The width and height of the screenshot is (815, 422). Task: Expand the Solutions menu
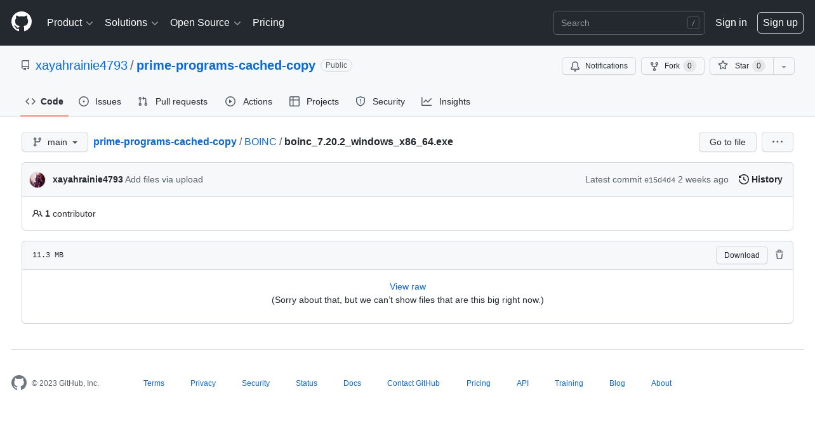[131, 22]
